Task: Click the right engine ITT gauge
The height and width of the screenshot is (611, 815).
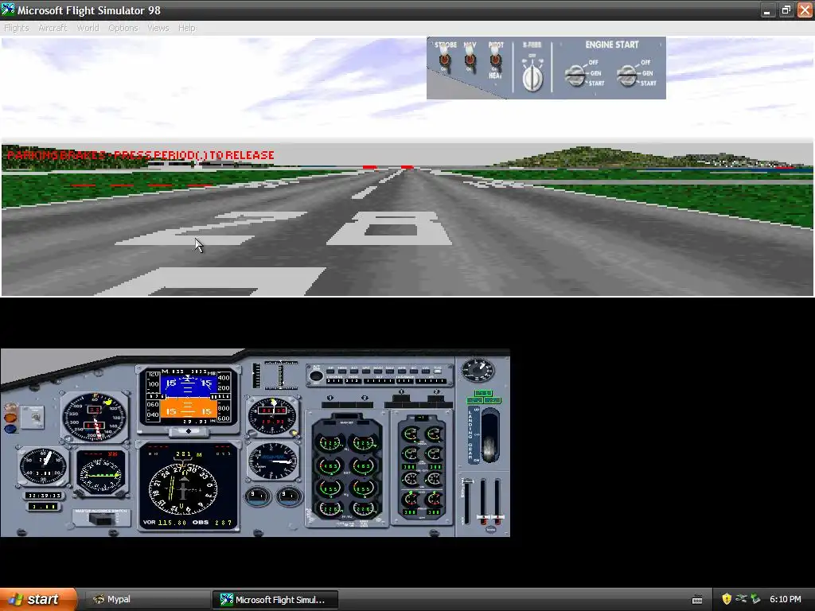Action: pyautogui.click(x=363, y=465)
